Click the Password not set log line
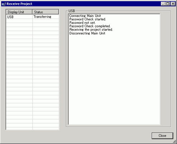 [82, 23]
